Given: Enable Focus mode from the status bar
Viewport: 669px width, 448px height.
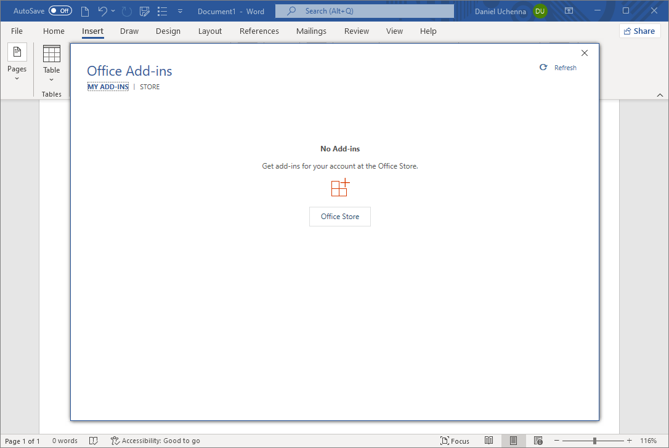Looking at the screenshot, I should [455, 440].
